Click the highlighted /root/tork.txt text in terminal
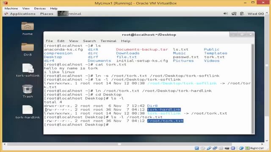The height and width of the screenshot is (152, 271). [x=165, y=121]
